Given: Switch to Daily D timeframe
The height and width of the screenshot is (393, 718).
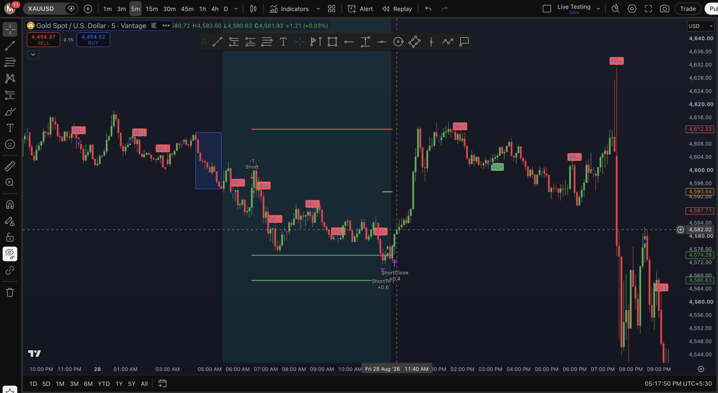Looking at the screenshot, I should coord(226,9).
